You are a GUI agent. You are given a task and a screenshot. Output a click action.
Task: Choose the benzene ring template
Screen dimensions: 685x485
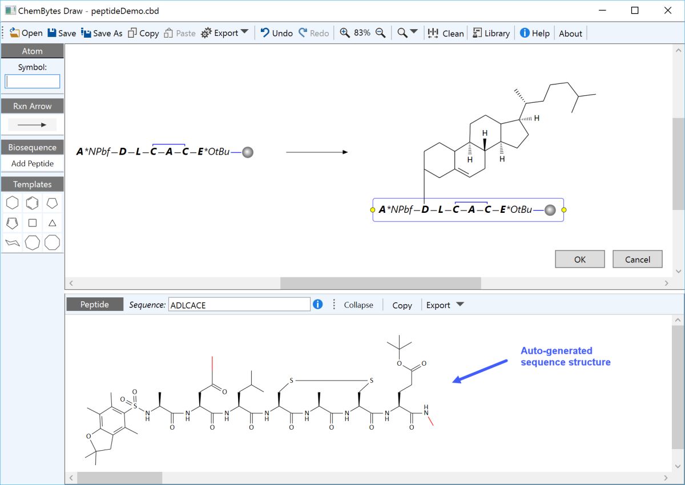(x=33, y=203)
